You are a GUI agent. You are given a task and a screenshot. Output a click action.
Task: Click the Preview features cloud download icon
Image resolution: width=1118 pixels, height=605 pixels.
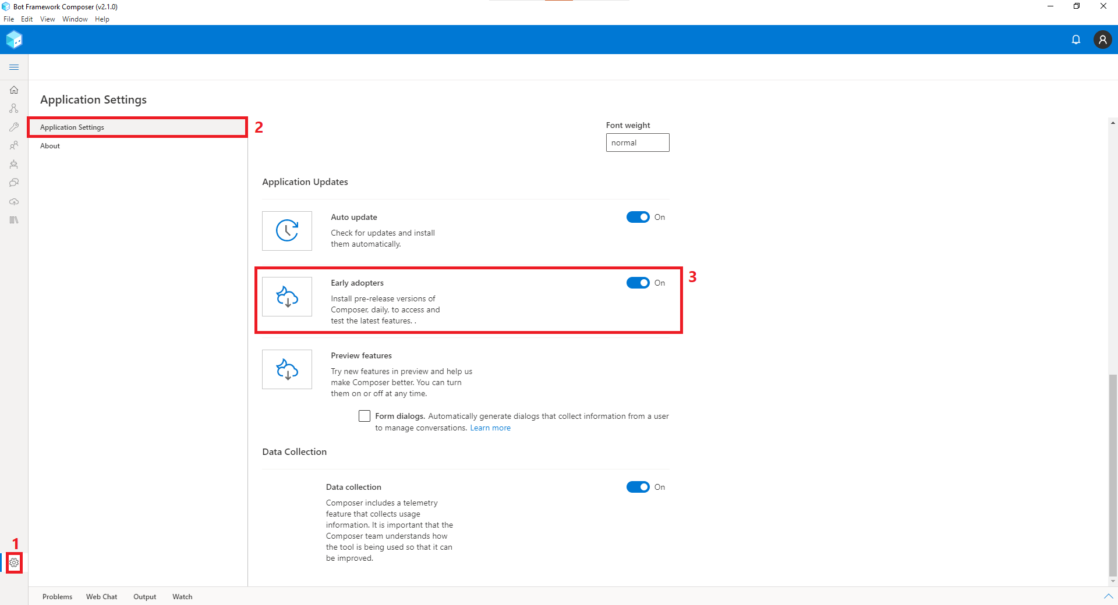point(287,369)
